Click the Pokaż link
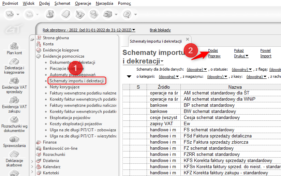This screenshot has width=281, height=176. click(239, 51)
